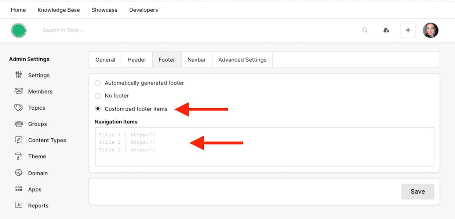Viewport: 455px width, 219px height.
Task: Click the Topics tag icon
Action: (19, 107)
